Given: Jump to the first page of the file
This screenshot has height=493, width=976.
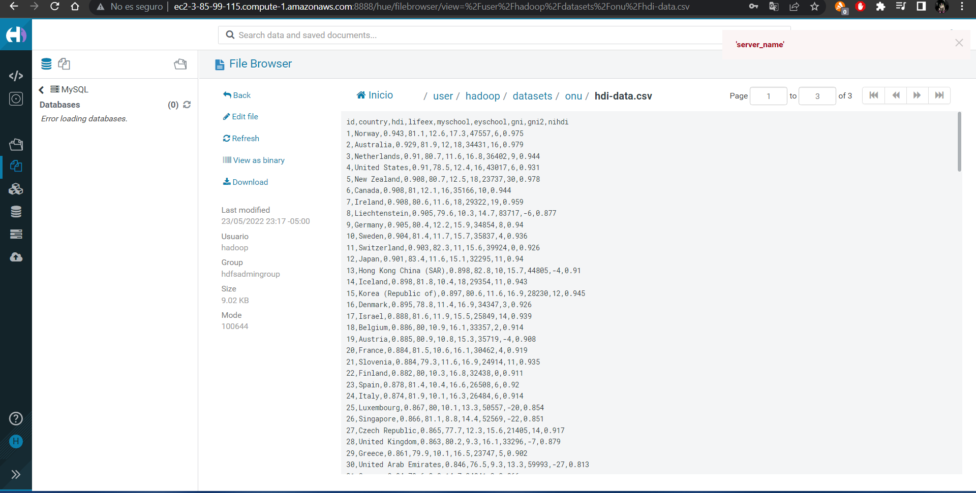Looking at the screenshot, I should point(873,95).
